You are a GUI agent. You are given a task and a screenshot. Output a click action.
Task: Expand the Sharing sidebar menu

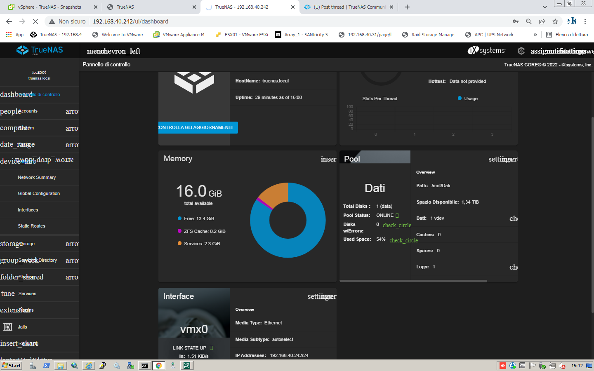pyautogui.click(x=72, y=277)
